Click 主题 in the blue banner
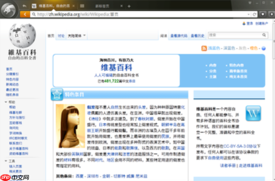This screenshot has width=275, height=181. pyautogui.click(x=213, y=77)
